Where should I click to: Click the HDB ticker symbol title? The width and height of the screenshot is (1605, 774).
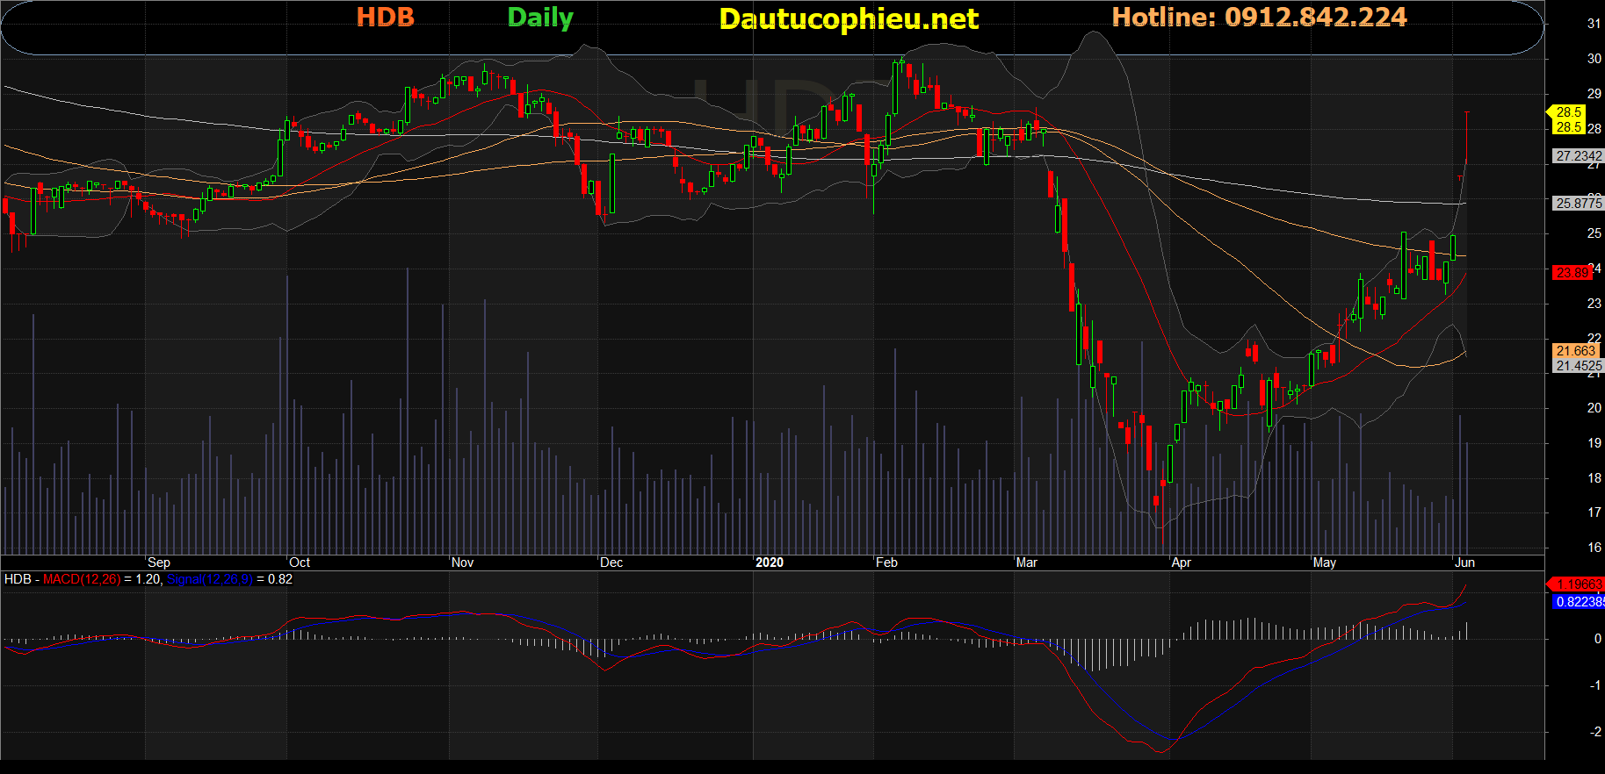[x=385, y=18]
